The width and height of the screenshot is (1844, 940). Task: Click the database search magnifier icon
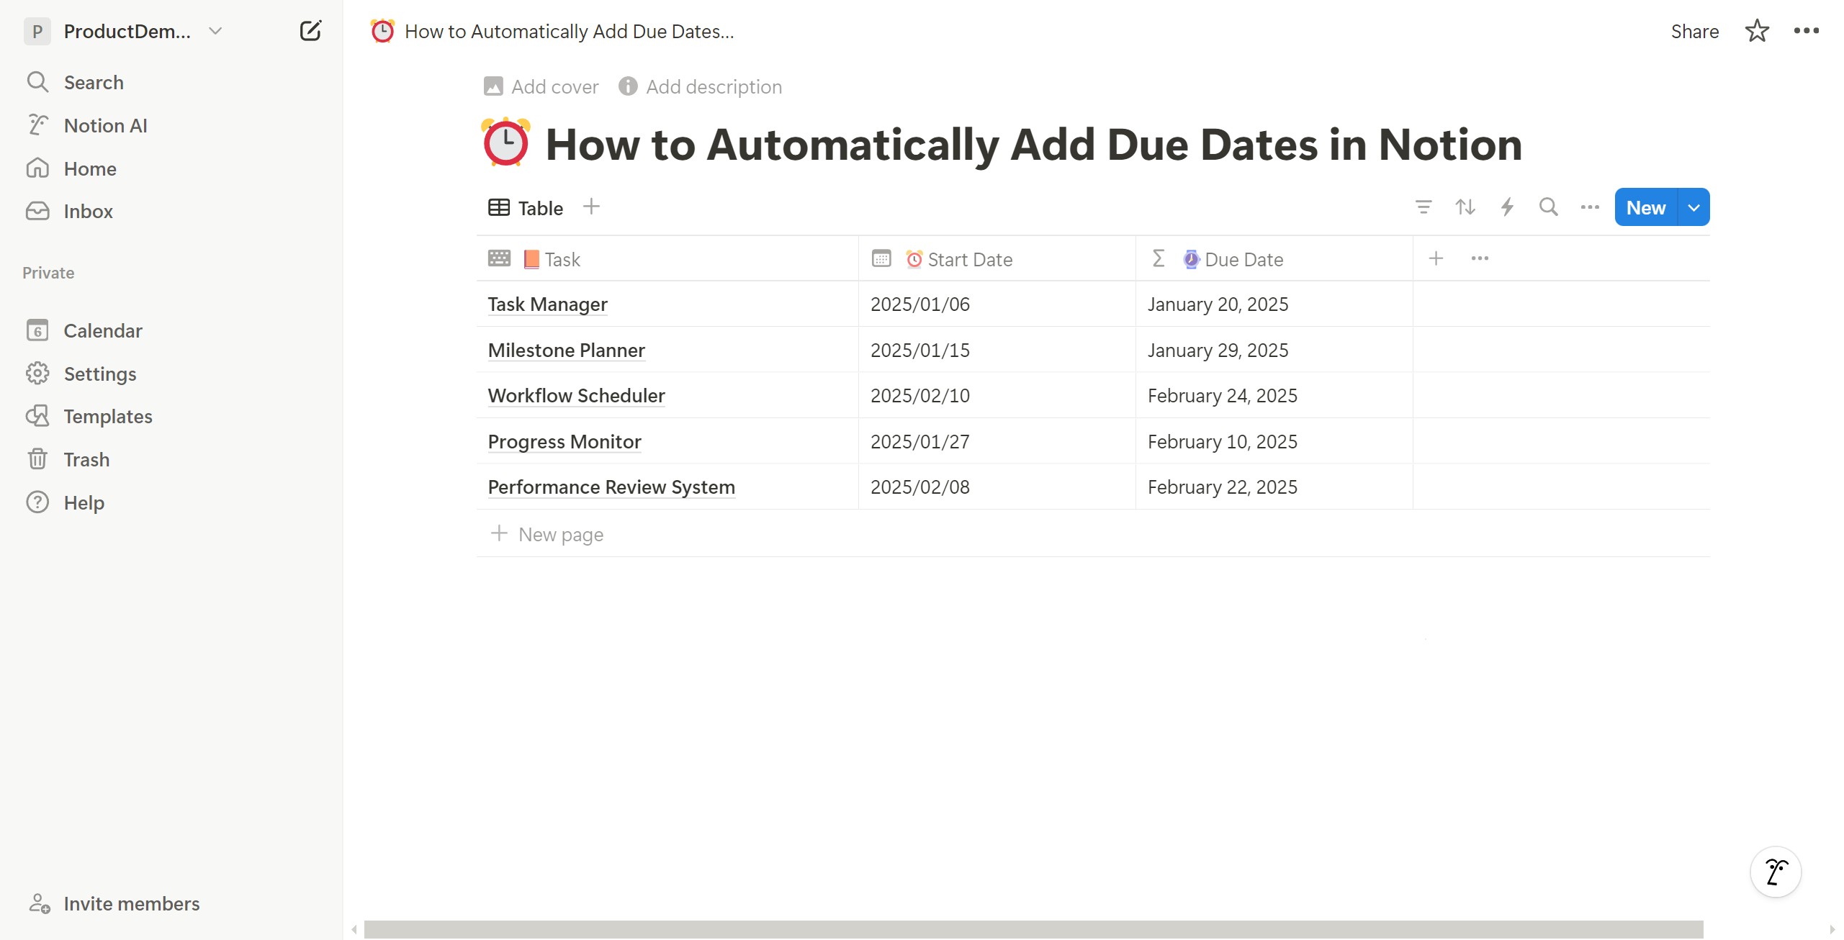[x=1548, y=207]
